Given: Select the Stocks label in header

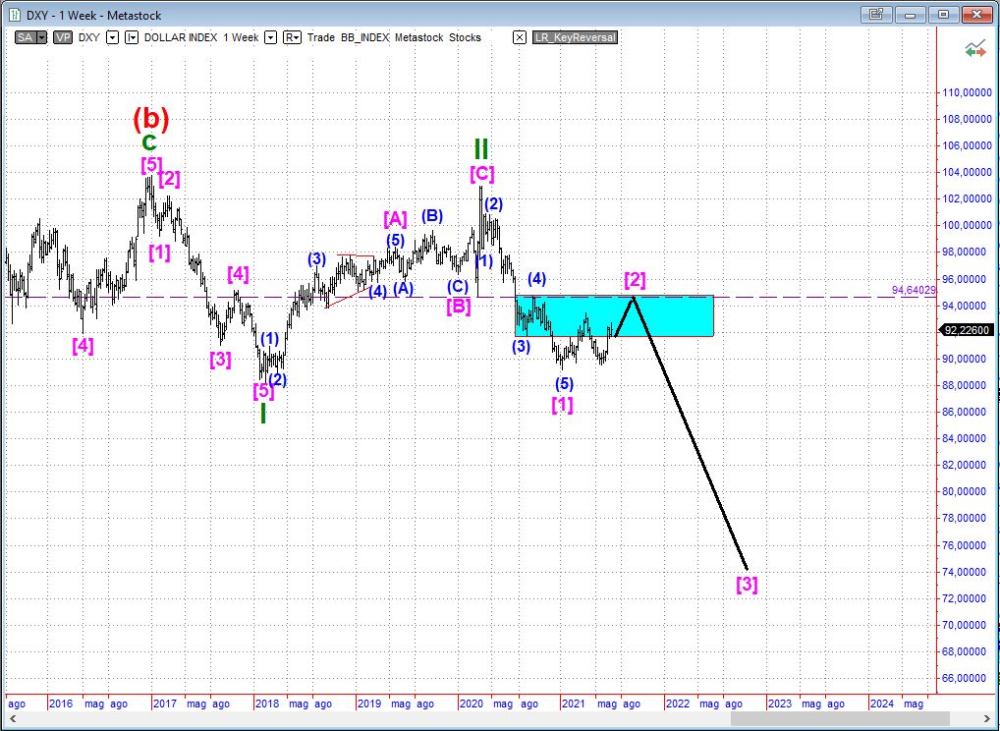Looking at the screenshot, I should pyautogui.click(x=465, y=37).
